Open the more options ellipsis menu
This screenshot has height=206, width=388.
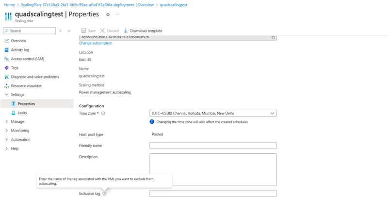pyautogui.click(x=117, y=15)
